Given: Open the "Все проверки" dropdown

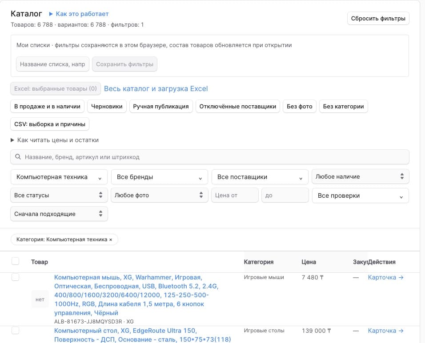Looking at the screenshot, I should (361, 195).
